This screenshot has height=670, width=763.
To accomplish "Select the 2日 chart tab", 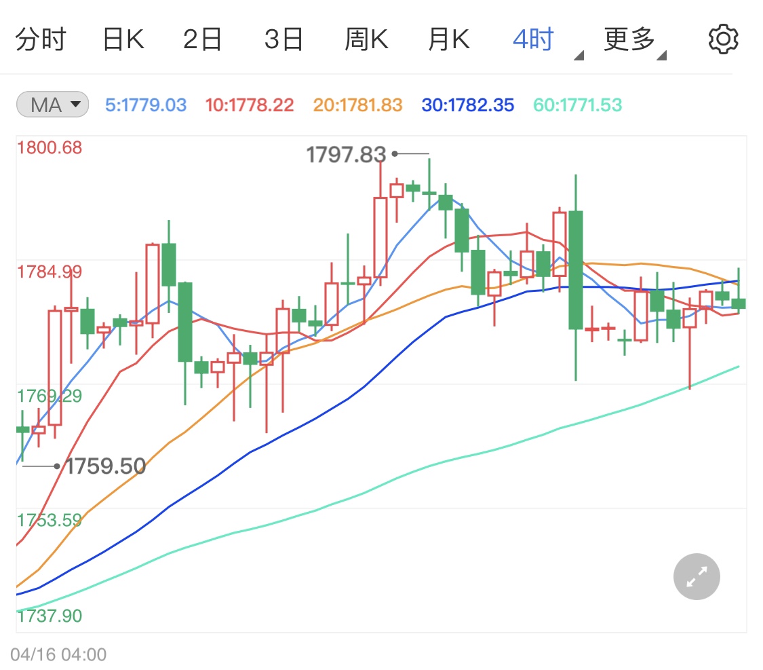I will pyautogui.click(x=202, y=39).
